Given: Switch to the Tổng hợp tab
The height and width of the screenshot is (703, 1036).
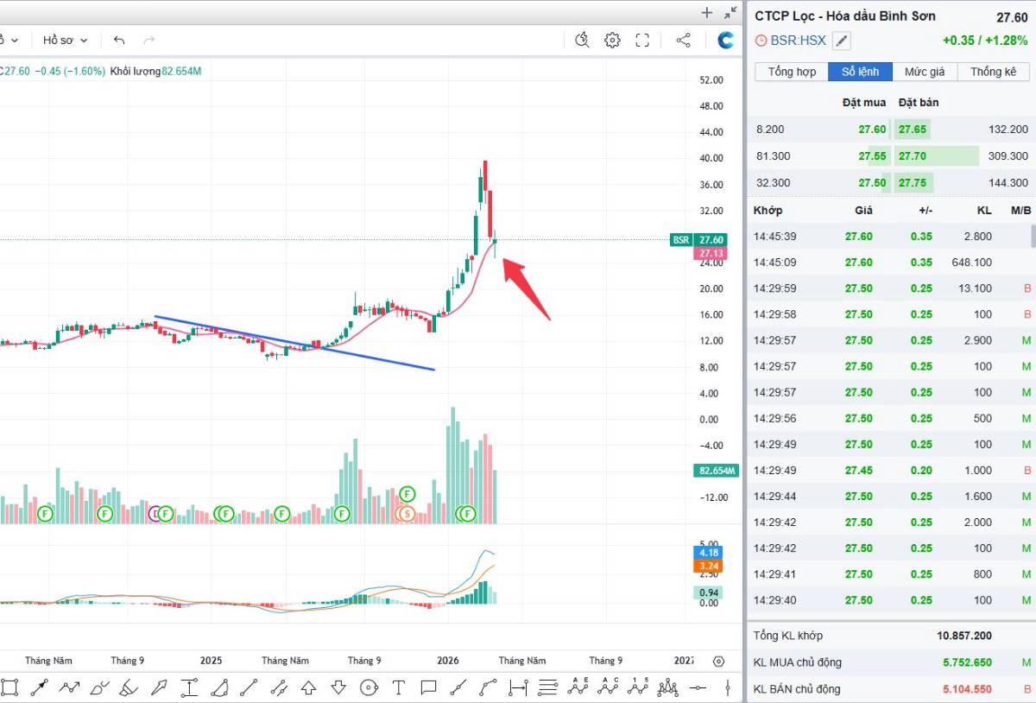Looking at the screenshot, I should pyautogui.click(x=792, y=72).
